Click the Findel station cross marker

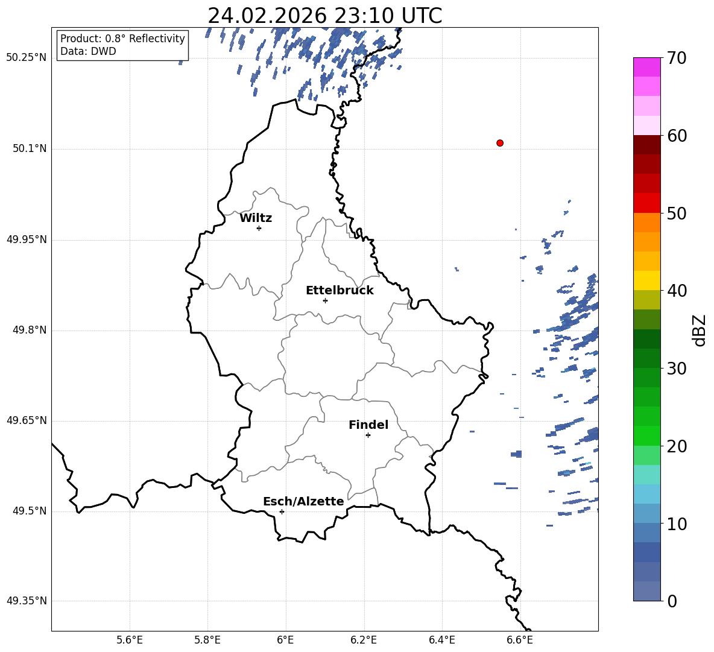(x=368, y=435)
